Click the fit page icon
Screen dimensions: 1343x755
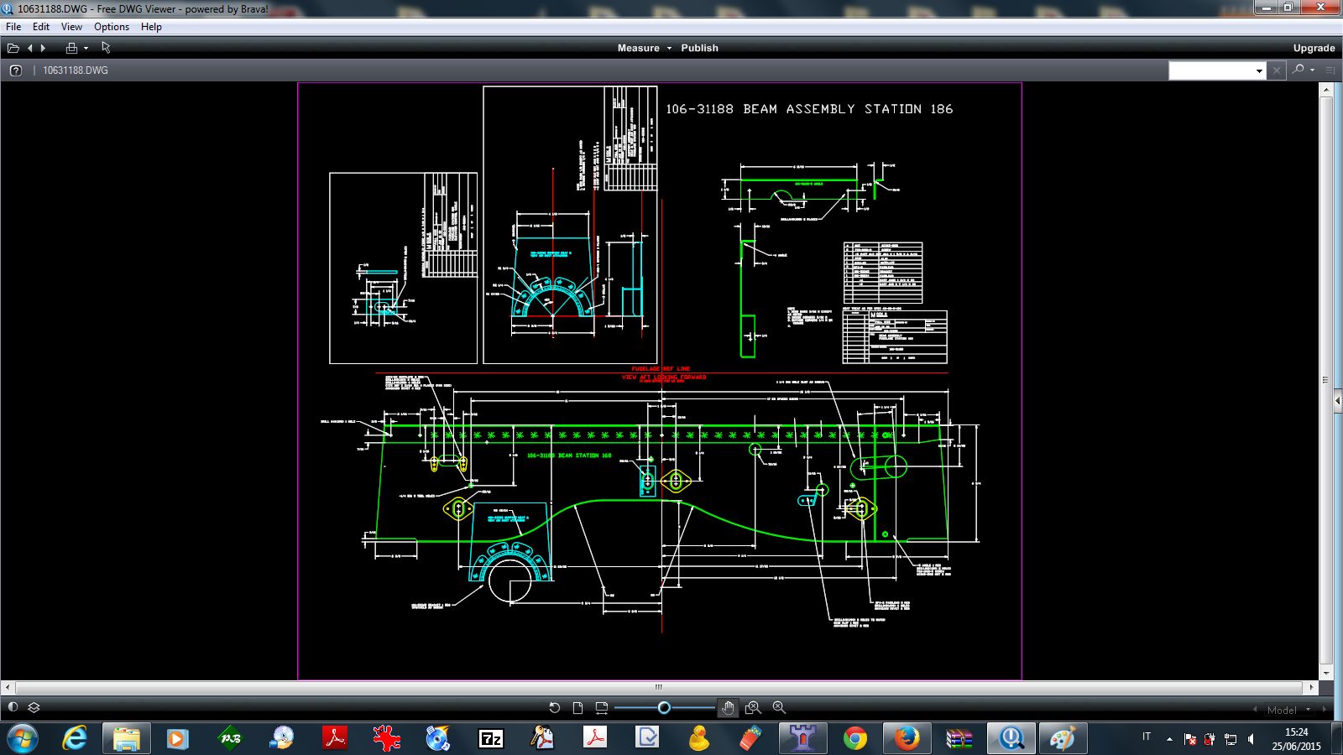[577, 707]
